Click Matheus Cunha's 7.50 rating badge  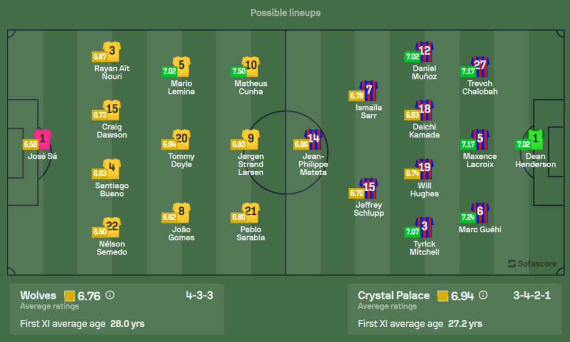(x=238, y=71)
